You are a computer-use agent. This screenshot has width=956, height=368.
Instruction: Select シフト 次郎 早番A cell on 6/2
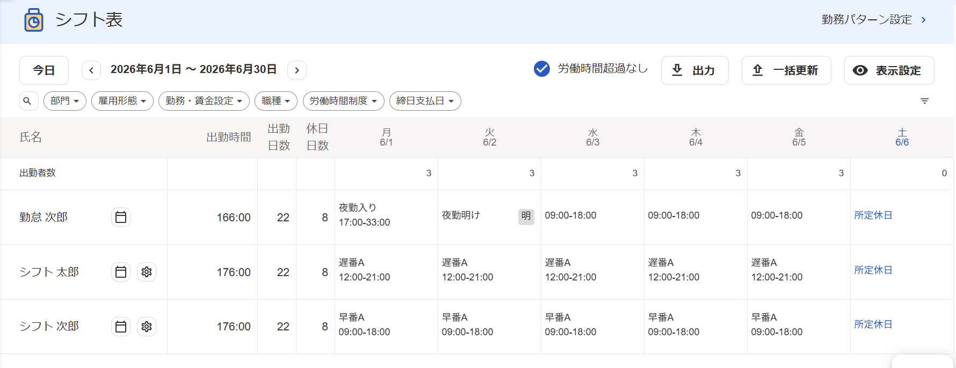tap(490, 326)
